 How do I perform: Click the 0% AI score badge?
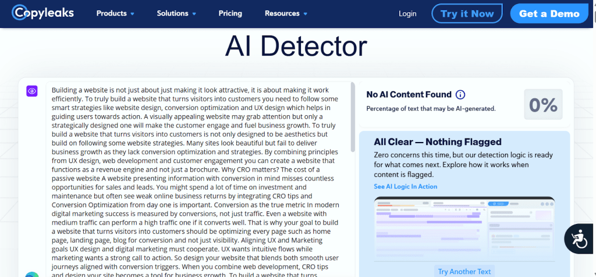click(x=543, y=105)
